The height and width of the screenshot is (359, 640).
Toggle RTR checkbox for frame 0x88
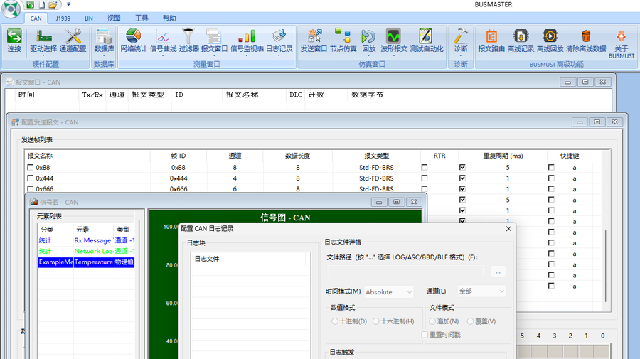click(x=425, y=167)
